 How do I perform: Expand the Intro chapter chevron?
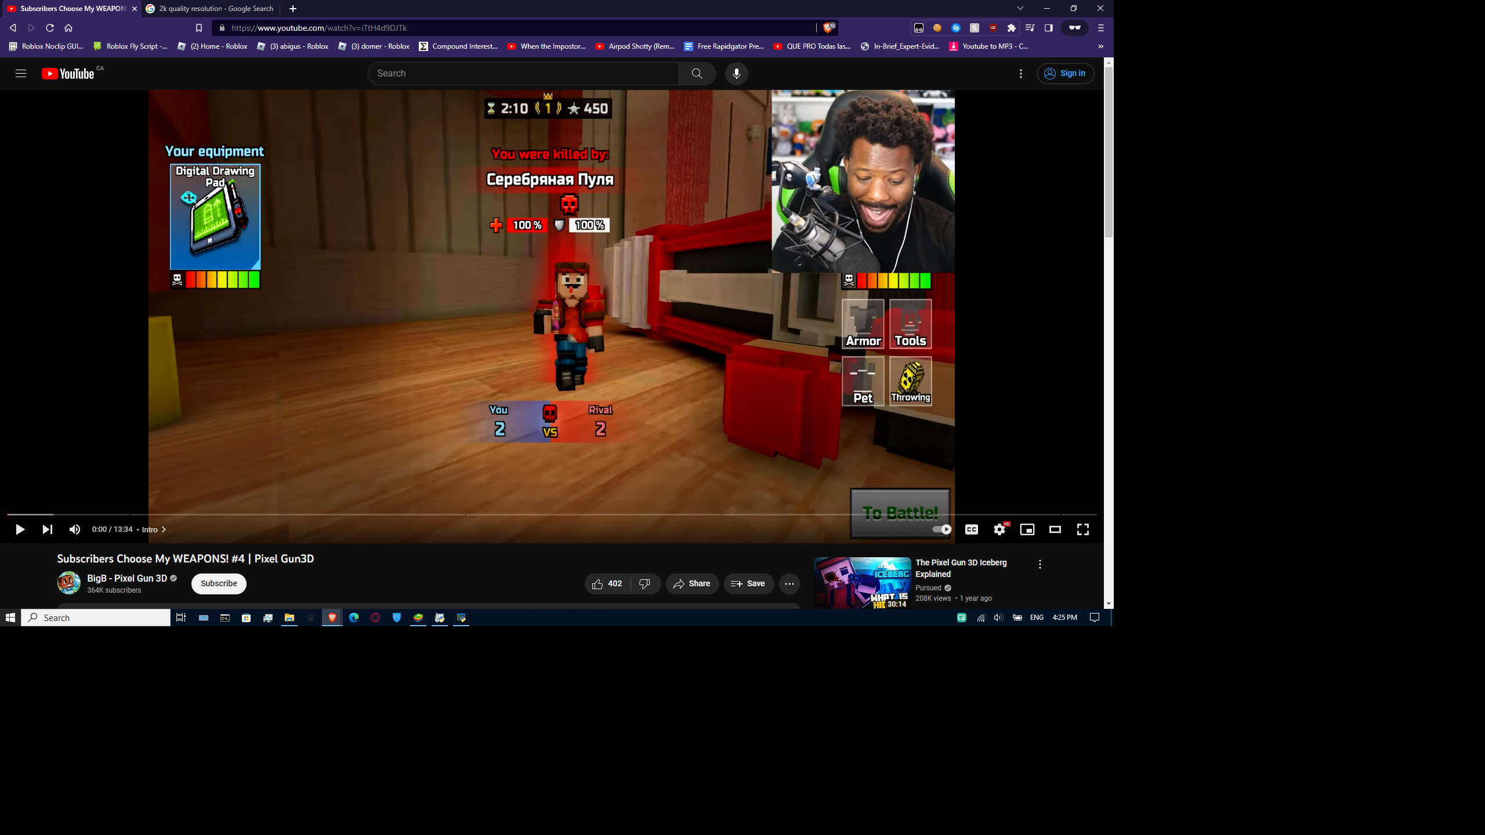pos(164,529)
